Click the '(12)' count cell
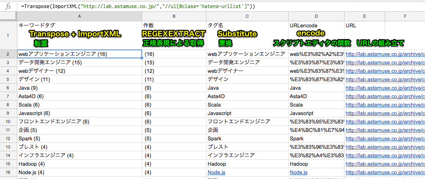The image size is (425, 179). pyautogui.click(x=174, y=71)
